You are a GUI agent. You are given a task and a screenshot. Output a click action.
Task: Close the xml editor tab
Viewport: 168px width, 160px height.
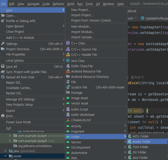coord(136,18)
